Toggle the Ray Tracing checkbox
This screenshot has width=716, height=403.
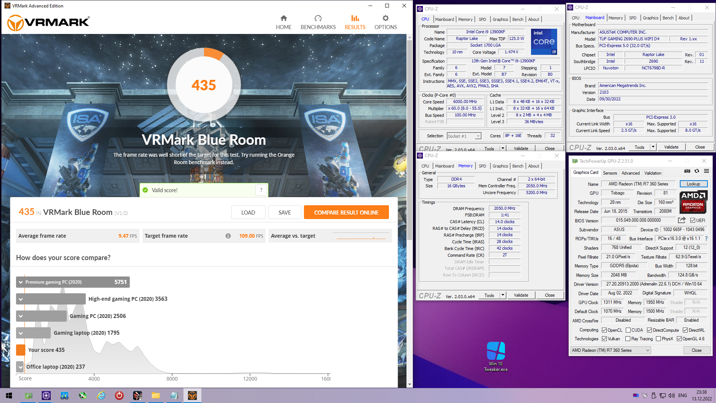(x=628, y=339)
